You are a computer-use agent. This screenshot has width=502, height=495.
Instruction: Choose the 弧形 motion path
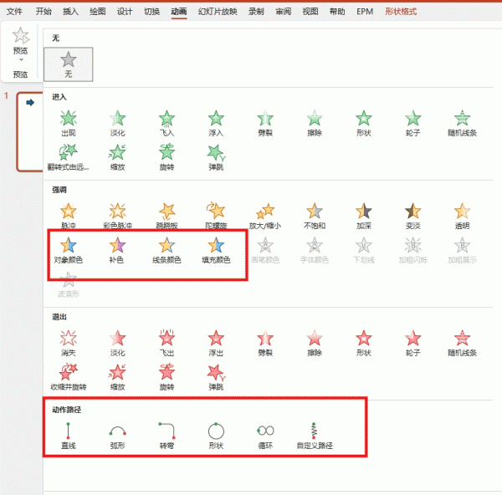117,436
